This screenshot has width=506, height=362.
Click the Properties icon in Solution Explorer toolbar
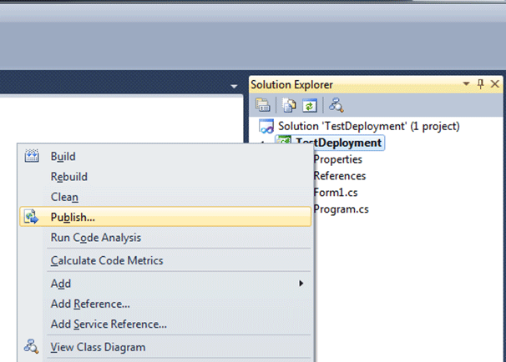(x=262, y=105)
